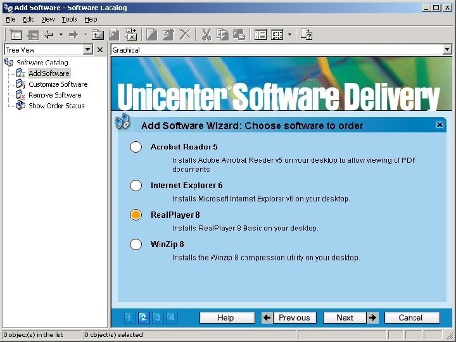Select Show Order Status in the tree

click(56, 106)
